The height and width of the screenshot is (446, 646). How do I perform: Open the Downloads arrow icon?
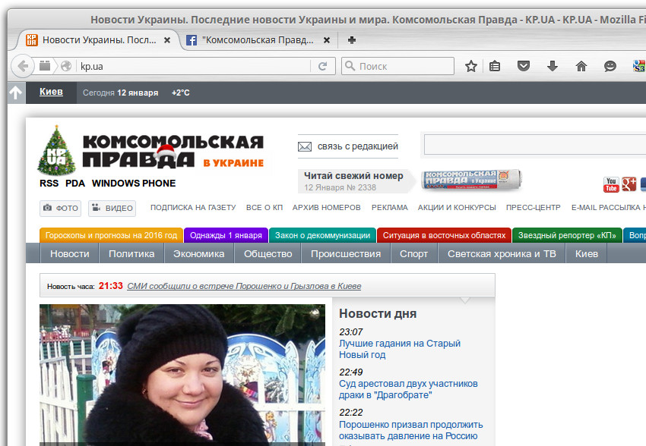[x=553, y=66]
